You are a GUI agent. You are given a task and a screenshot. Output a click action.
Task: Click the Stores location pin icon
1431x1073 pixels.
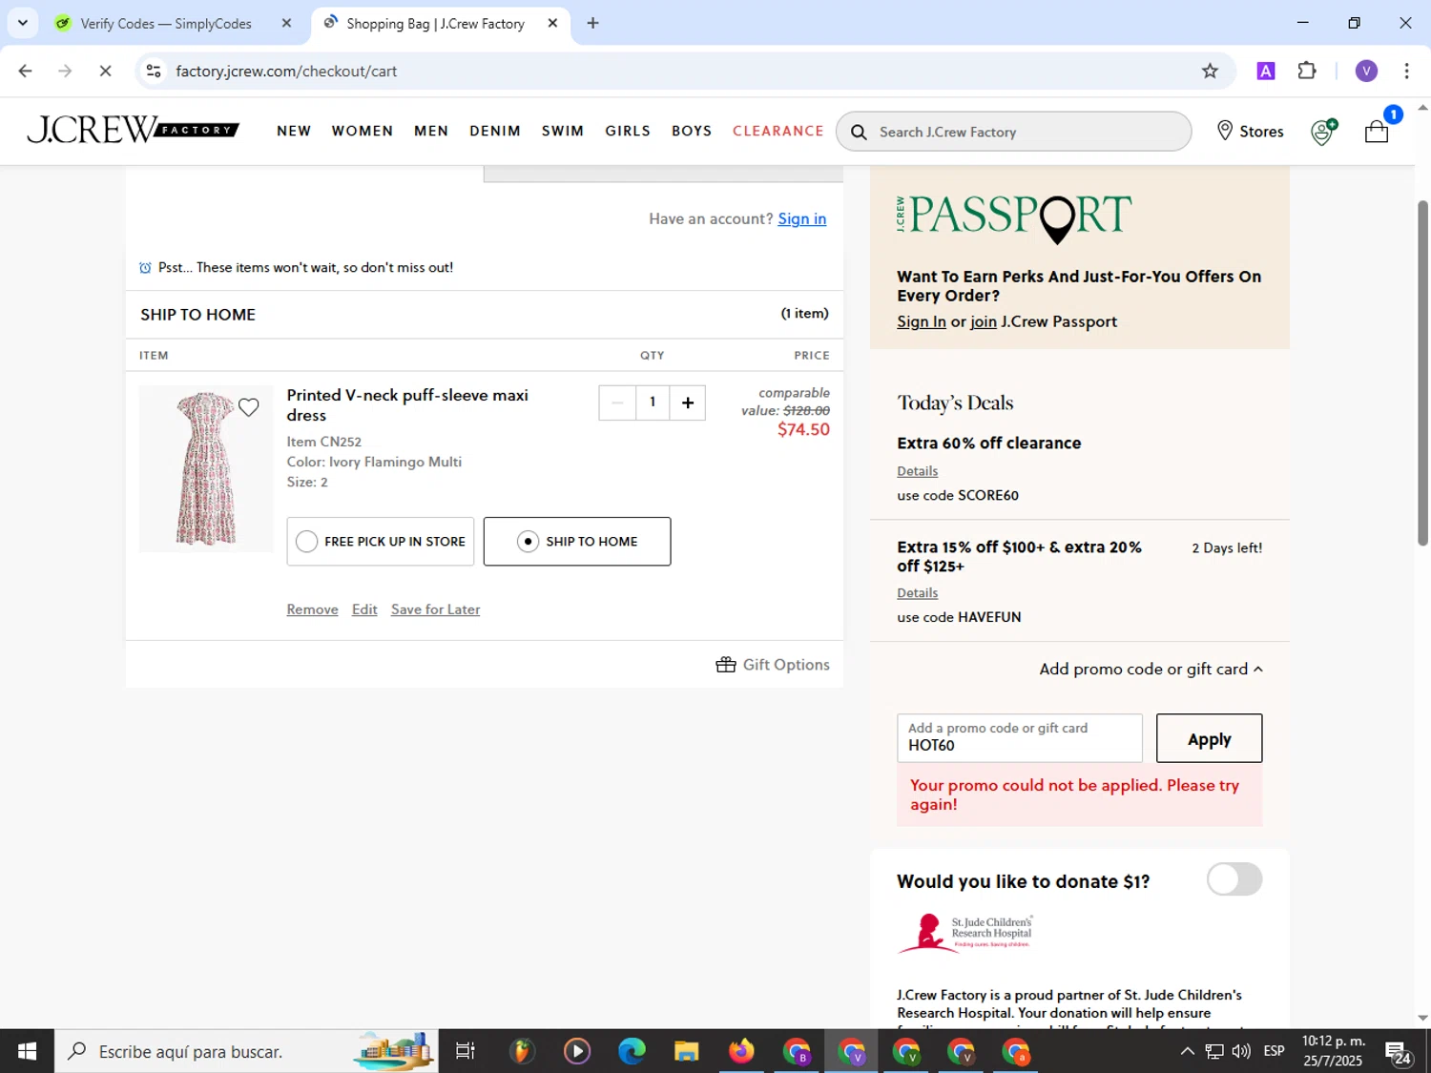[1225, 131]
